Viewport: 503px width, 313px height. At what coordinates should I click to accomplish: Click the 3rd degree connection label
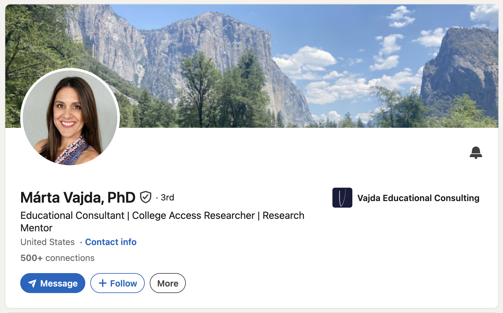(167, 197)
